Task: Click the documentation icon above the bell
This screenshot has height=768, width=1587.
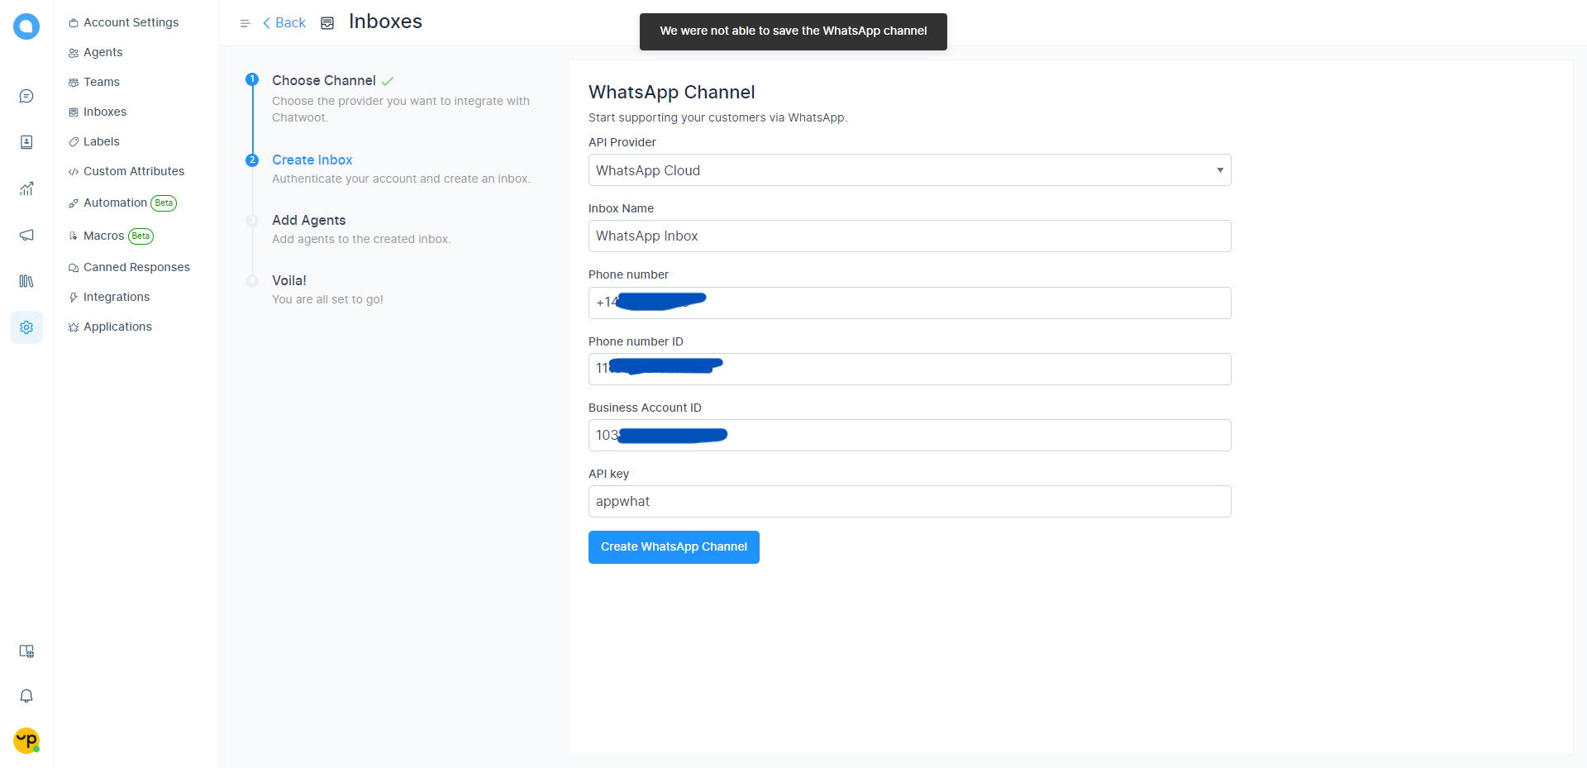Action: click(x=26, y=651)
